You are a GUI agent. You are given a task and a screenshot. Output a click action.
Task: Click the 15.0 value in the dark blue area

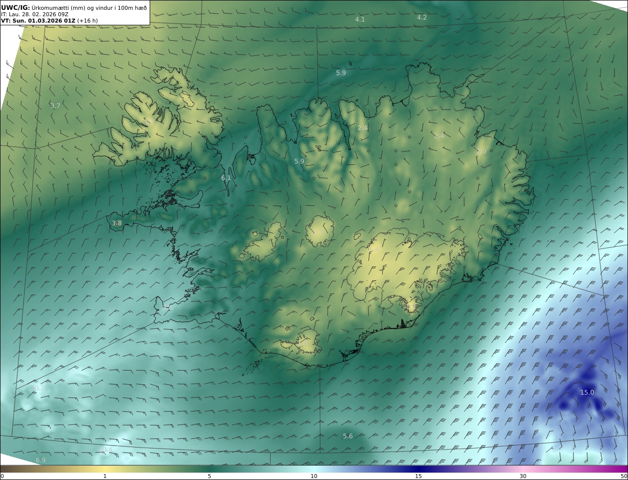(x=587, y=392)
